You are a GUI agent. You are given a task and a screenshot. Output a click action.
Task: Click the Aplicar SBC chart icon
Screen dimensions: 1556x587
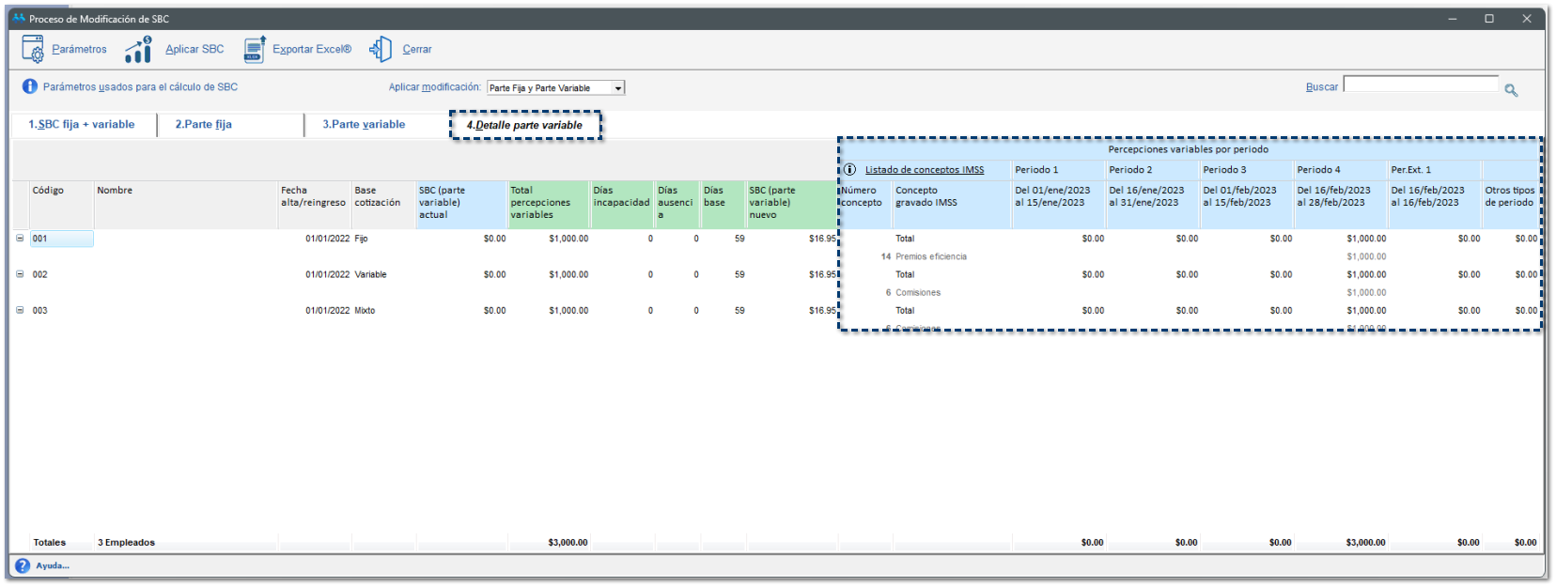(x=138, y=49)
